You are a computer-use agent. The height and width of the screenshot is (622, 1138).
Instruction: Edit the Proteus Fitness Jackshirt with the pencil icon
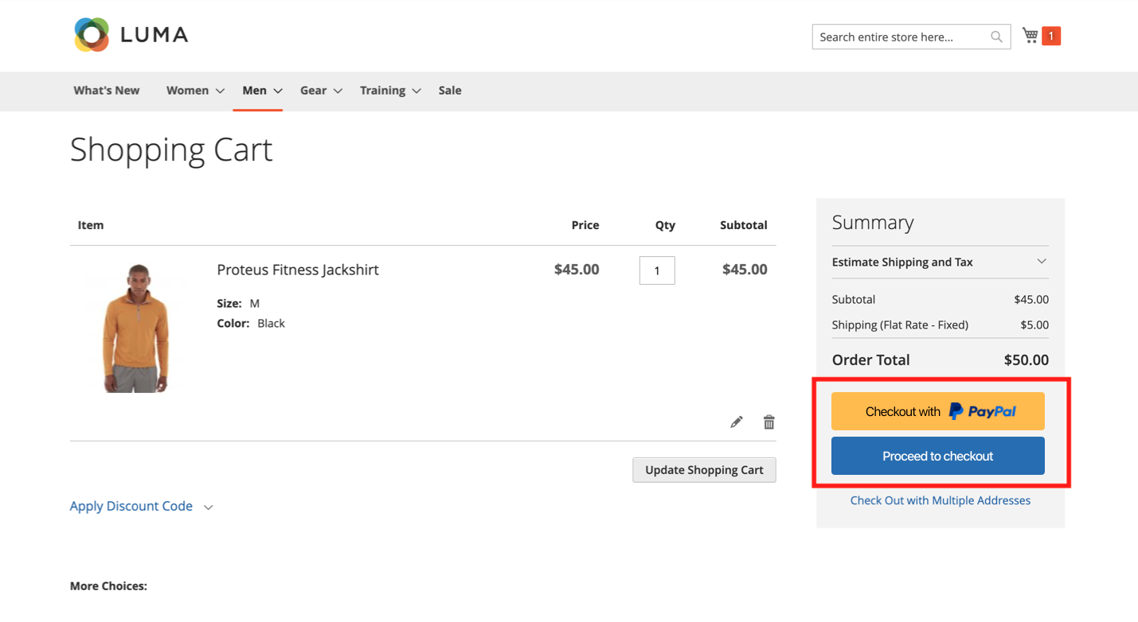pyautogui.click(x=736, y=422)
